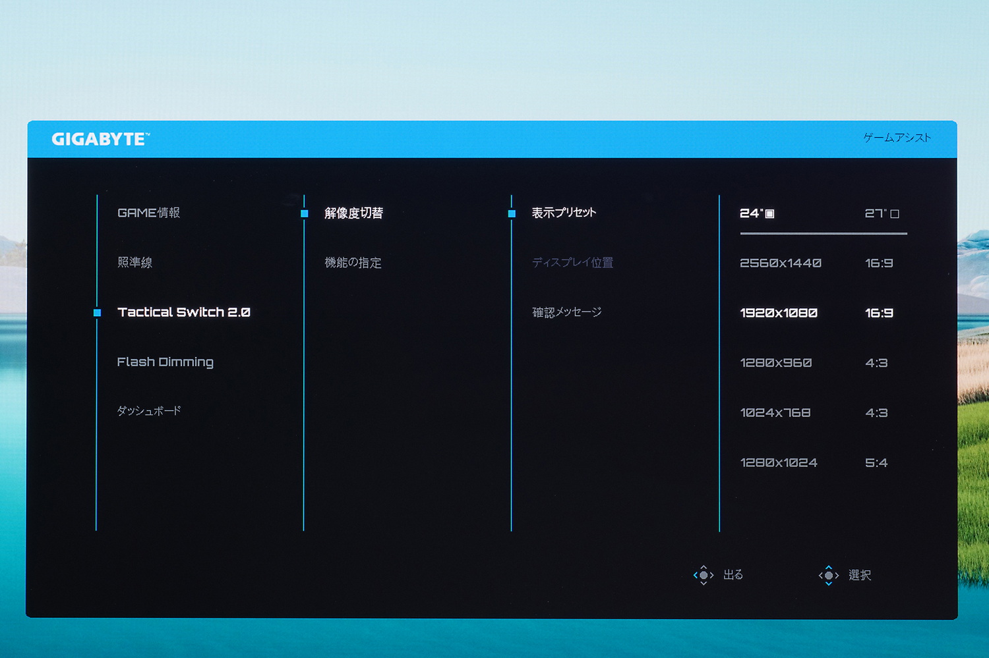The width and height of the screenshot is (989, 658).
Task: Click the blue marker beside 表示プリセット
Action: coord(512,213)
